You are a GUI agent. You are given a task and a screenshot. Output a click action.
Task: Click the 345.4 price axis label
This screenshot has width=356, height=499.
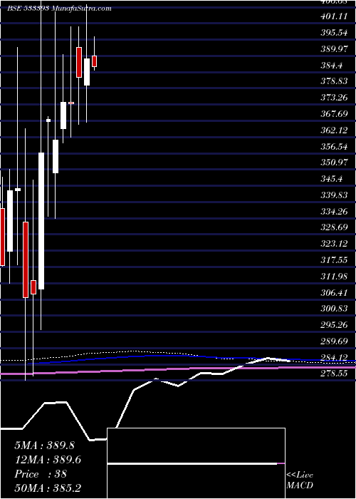pos(332,179)
